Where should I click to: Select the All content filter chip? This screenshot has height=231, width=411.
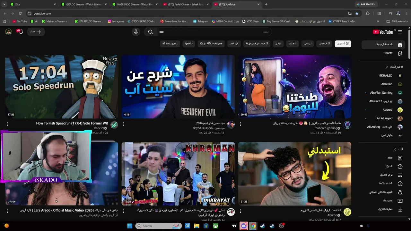click(343, 44)
